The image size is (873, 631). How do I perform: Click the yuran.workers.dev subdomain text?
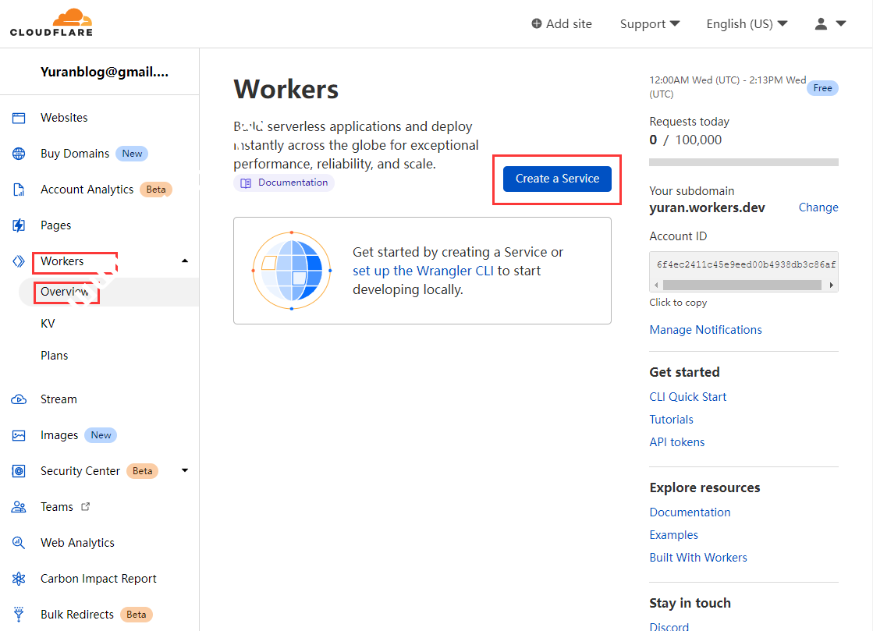coord(707,208)
